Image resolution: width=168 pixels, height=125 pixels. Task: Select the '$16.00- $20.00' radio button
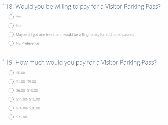coord(11,108)
